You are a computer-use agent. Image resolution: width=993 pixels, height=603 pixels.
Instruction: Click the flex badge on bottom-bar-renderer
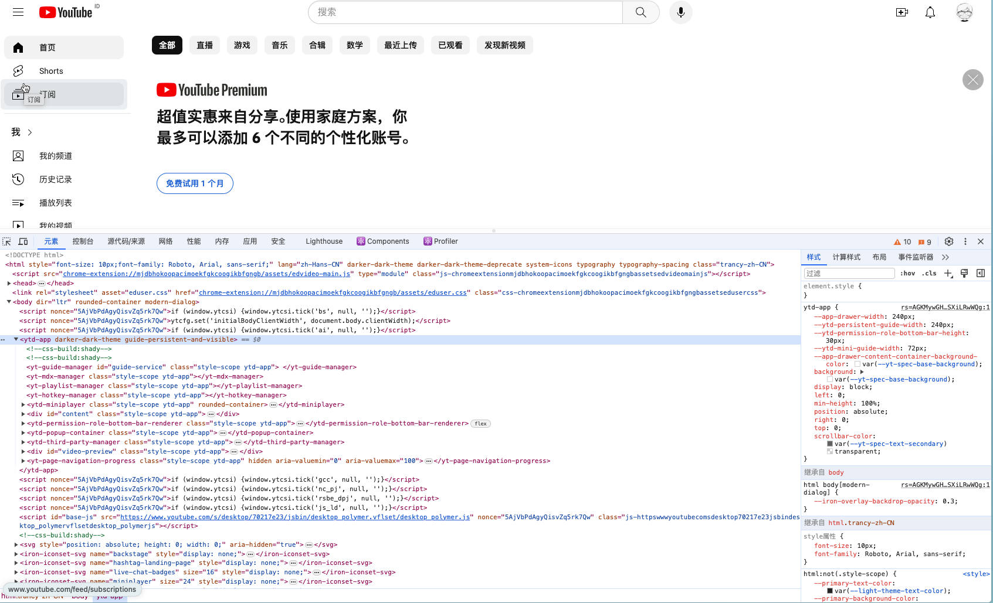click(x=480, y=424)
